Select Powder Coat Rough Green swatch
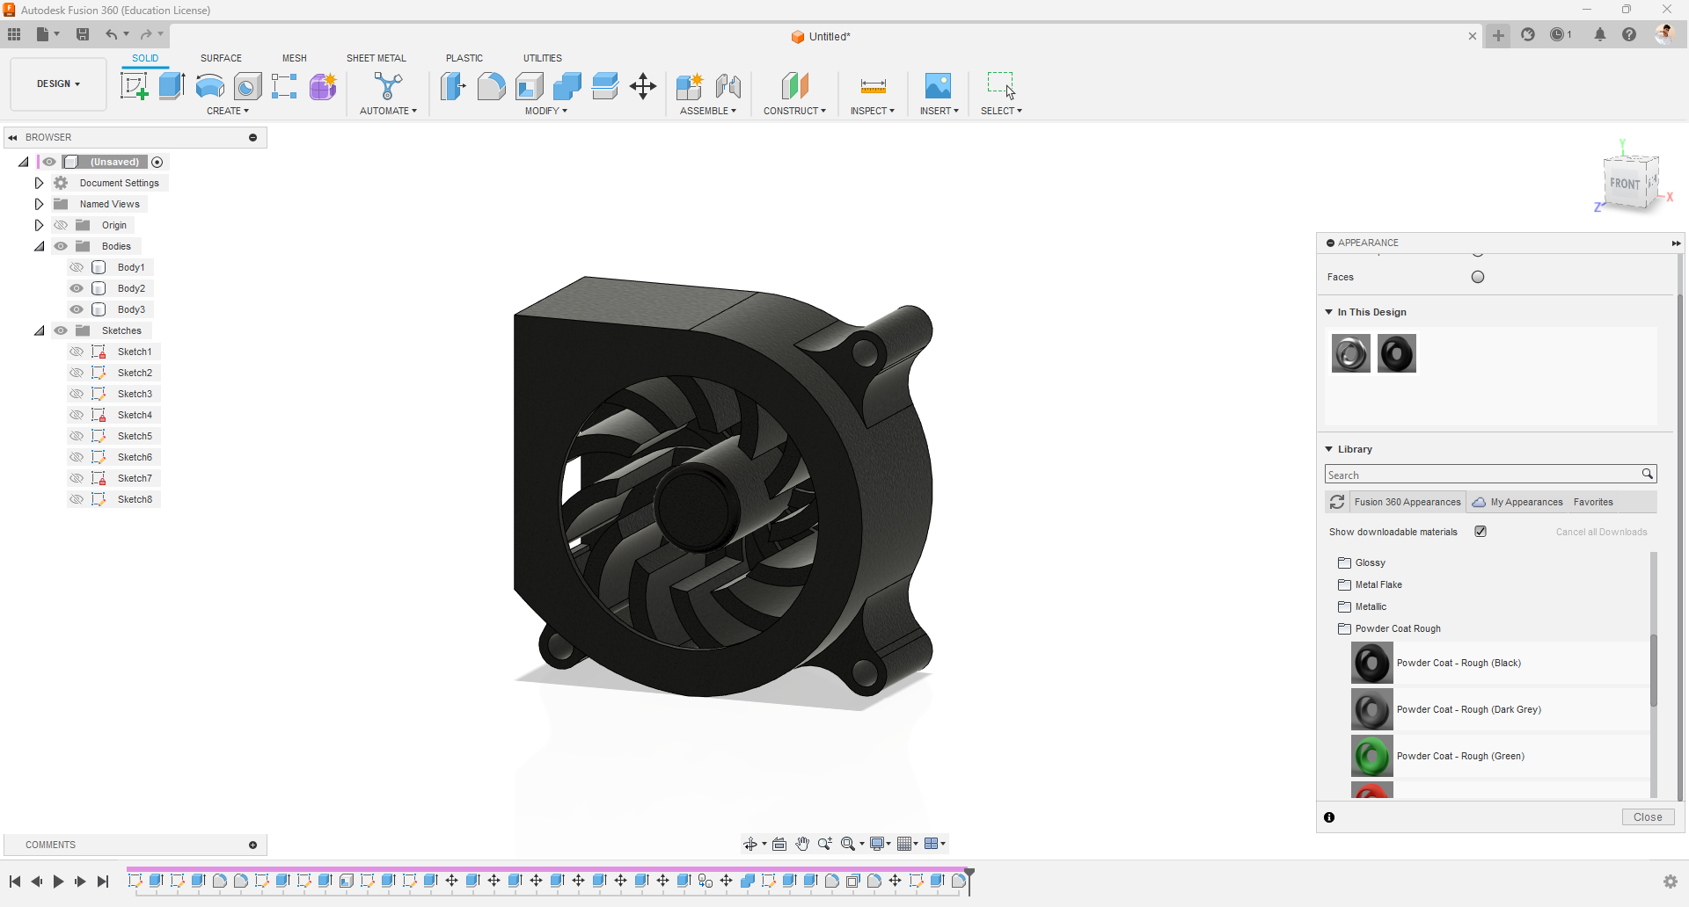This screenshot has width=1689, height=907. tap(1372, 756)
